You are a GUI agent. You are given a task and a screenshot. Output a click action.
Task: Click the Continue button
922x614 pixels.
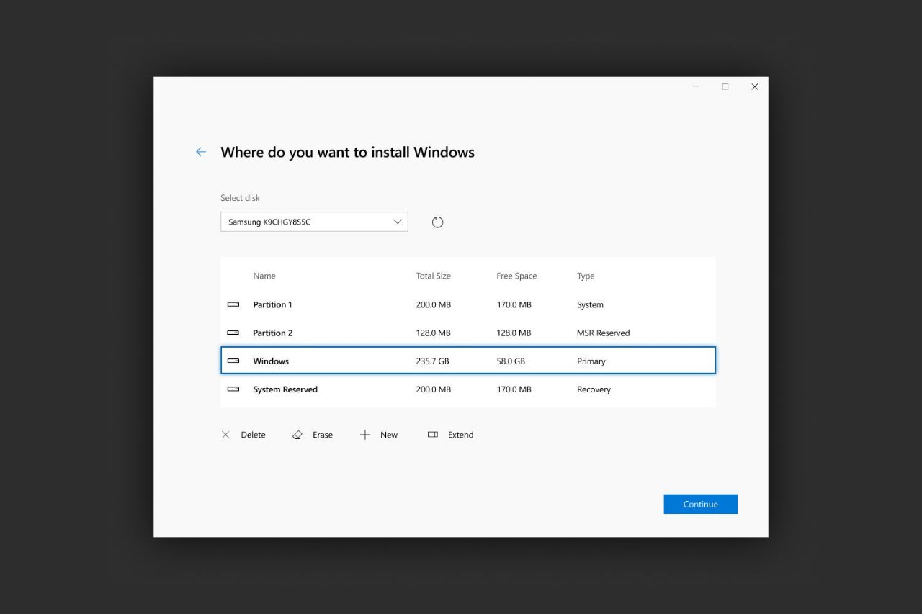pos(700,504)
